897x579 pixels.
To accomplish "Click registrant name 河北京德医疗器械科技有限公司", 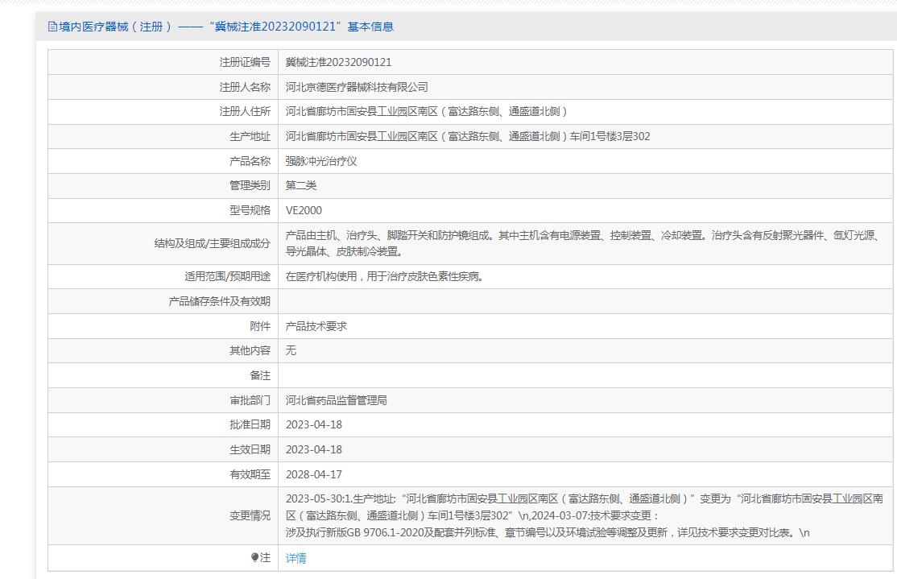I will (357, 87).
